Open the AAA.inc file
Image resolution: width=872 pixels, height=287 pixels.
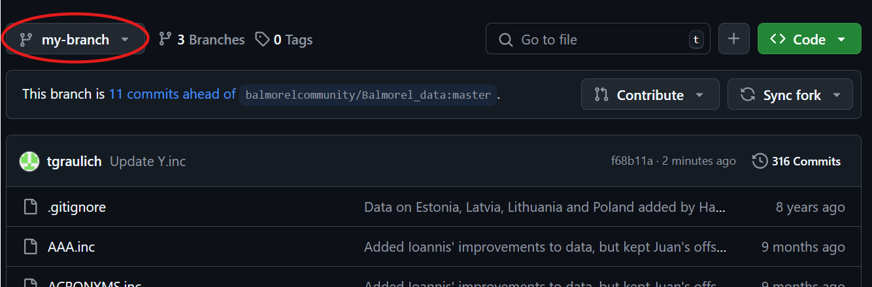(x=71, y=247)
